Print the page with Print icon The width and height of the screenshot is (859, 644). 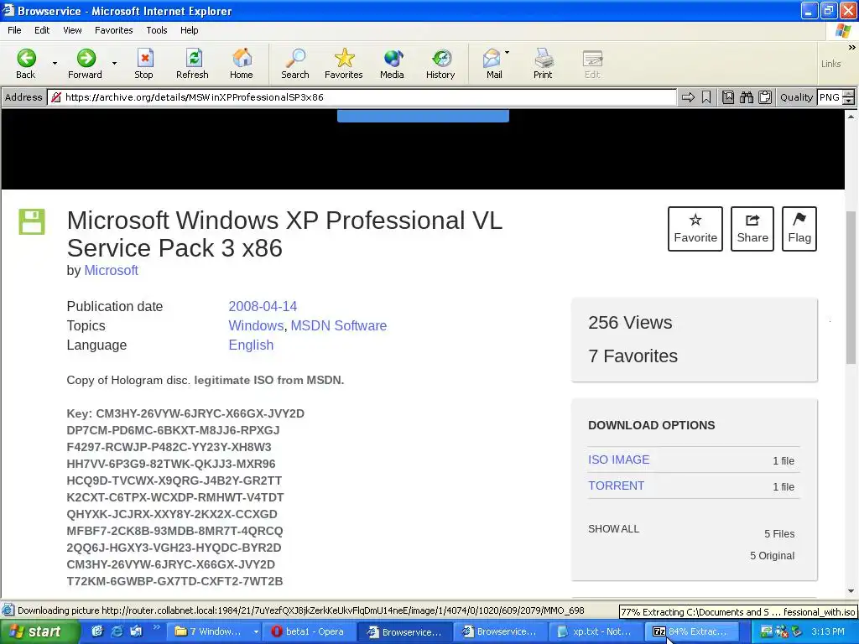coord(544,58)
